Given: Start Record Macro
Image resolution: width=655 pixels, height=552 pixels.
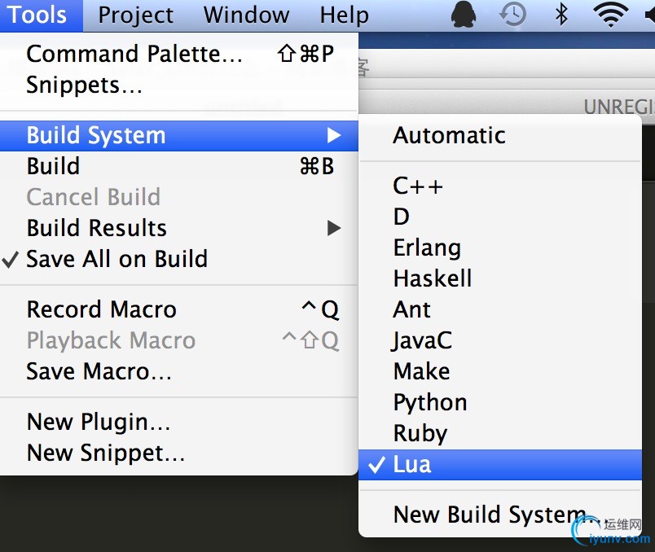Looking at the screenshot, I should [101, 309].
